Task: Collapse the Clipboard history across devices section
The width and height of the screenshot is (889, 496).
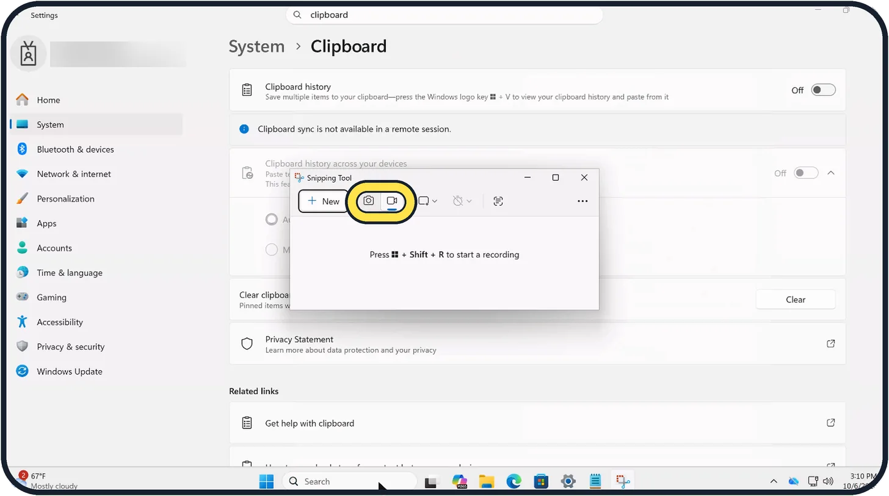Action: click(831, 173)
